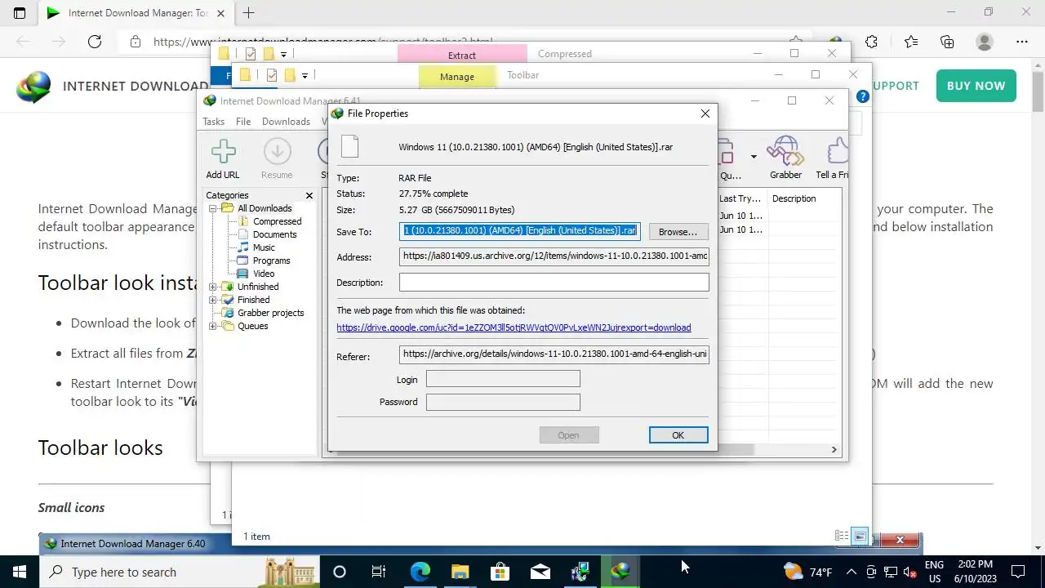
Task: Click the right arrow of IDM horizontal scrollbar
Action: click(x=834, y=449)
